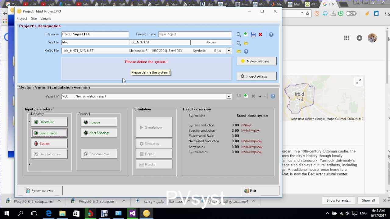Click the green download extension icon in Chrome
390x219 pixels.
[341, 13]
